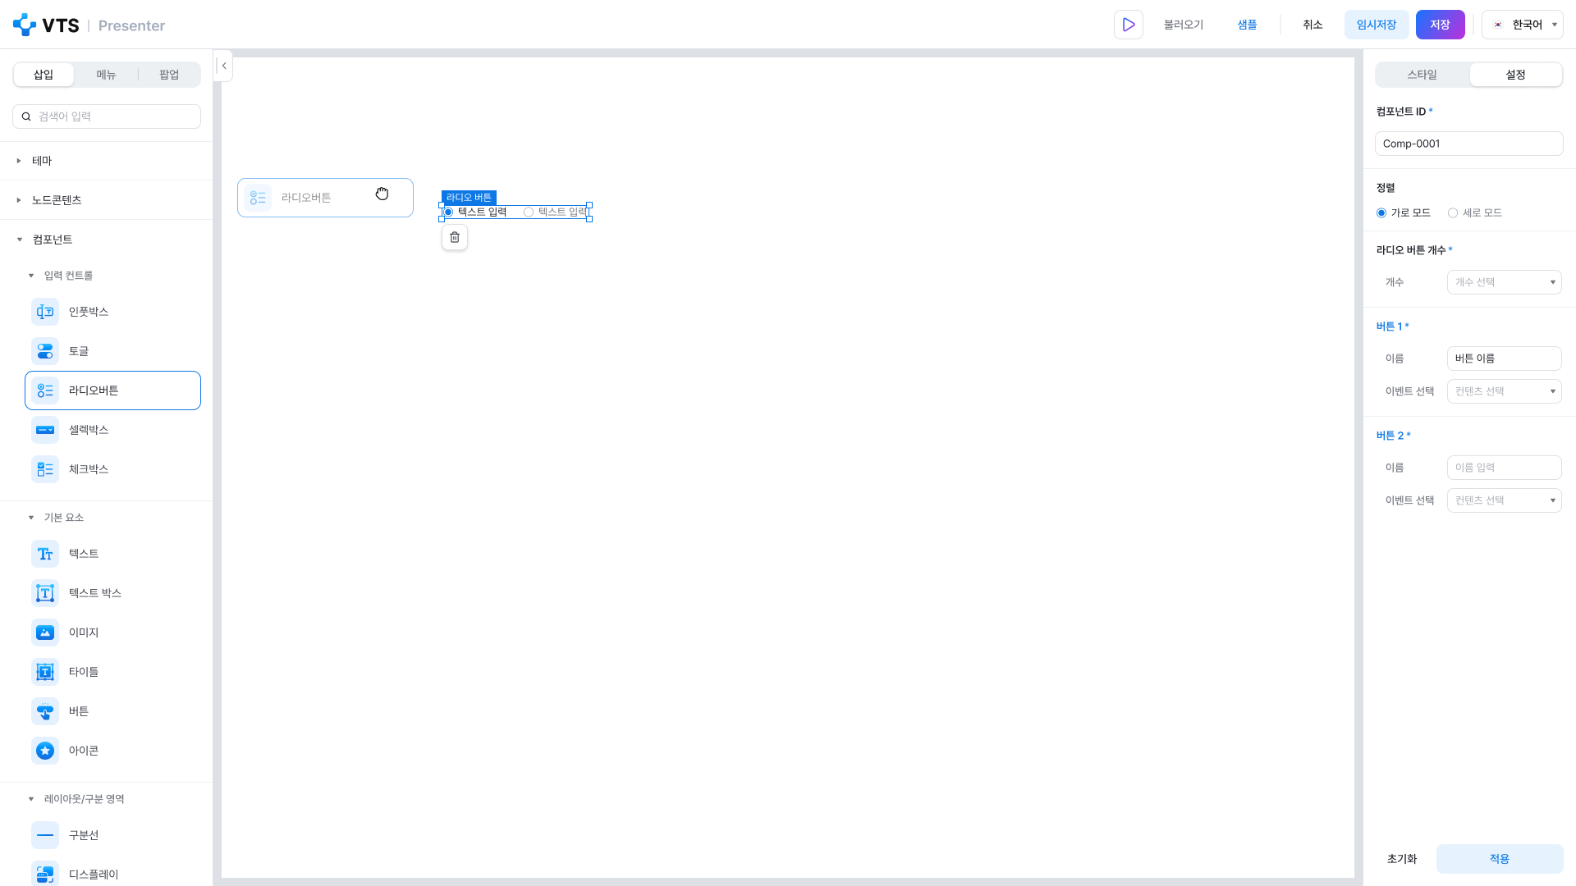Click the 컴포넌트 ID input field
1576x886 pixels.
click(1469, 144)
